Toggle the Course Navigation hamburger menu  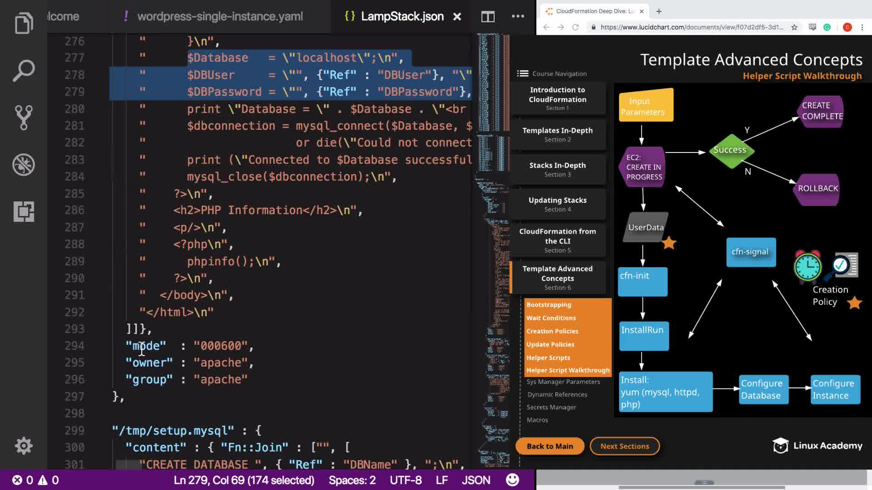tap(523, 73)
